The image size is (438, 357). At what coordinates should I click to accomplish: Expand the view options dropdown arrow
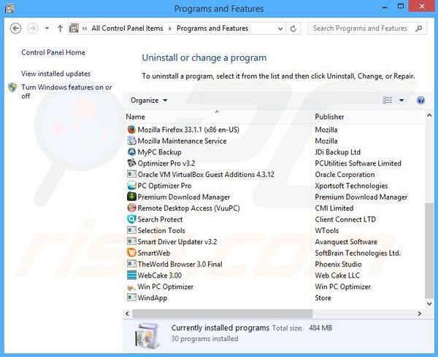pyautogui.click(x=401, y=101)
